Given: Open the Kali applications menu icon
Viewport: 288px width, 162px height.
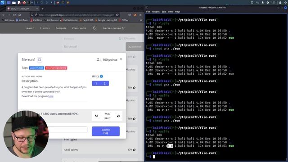Looking at the screenshot, I should pyautogui.click(x=3, y=2).
